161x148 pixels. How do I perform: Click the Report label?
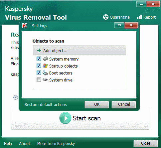[149, 17]
